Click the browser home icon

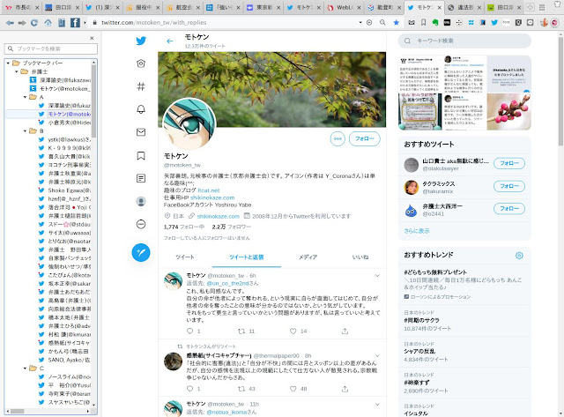click(48, 23)
